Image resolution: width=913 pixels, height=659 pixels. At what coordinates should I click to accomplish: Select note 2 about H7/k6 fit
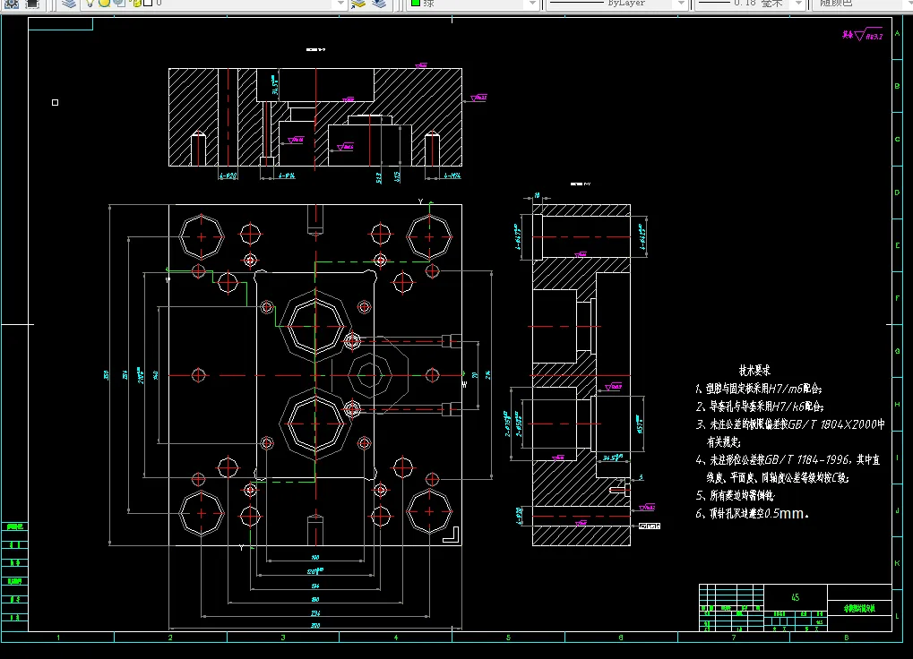[x=760, y=407]
